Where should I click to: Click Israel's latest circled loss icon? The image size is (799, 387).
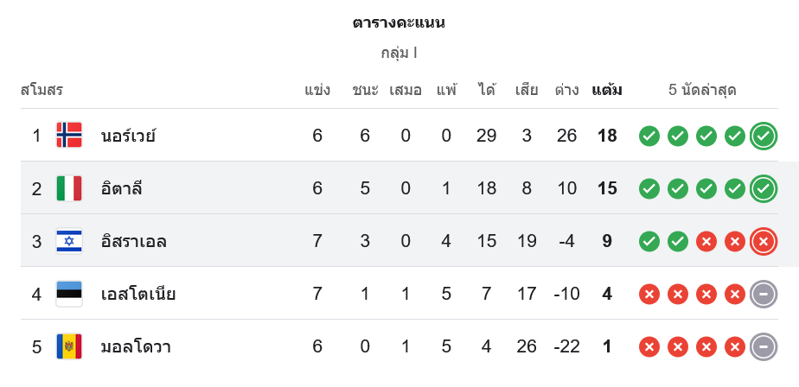[763, 241]
